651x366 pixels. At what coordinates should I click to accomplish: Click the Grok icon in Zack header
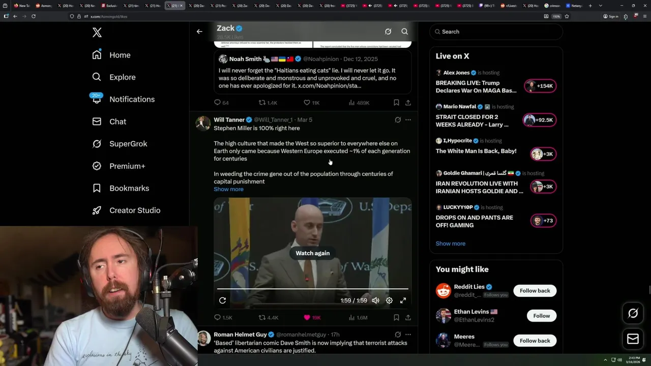388,32
